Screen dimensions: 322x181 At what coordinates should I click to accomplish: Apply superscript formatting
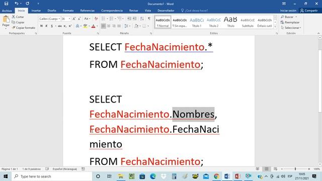(x=70, y=26)
